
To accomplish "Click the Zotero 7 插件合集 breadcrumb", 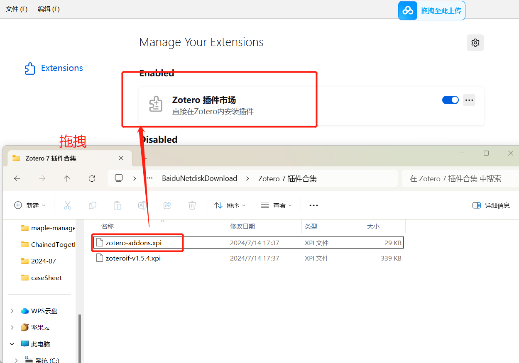I will pos(288,179).
